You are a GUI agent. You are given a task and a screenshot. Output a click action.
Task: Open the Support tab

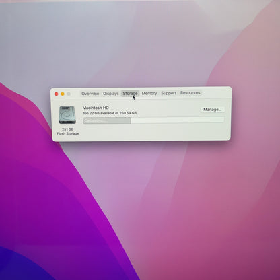tap(168, 93)
